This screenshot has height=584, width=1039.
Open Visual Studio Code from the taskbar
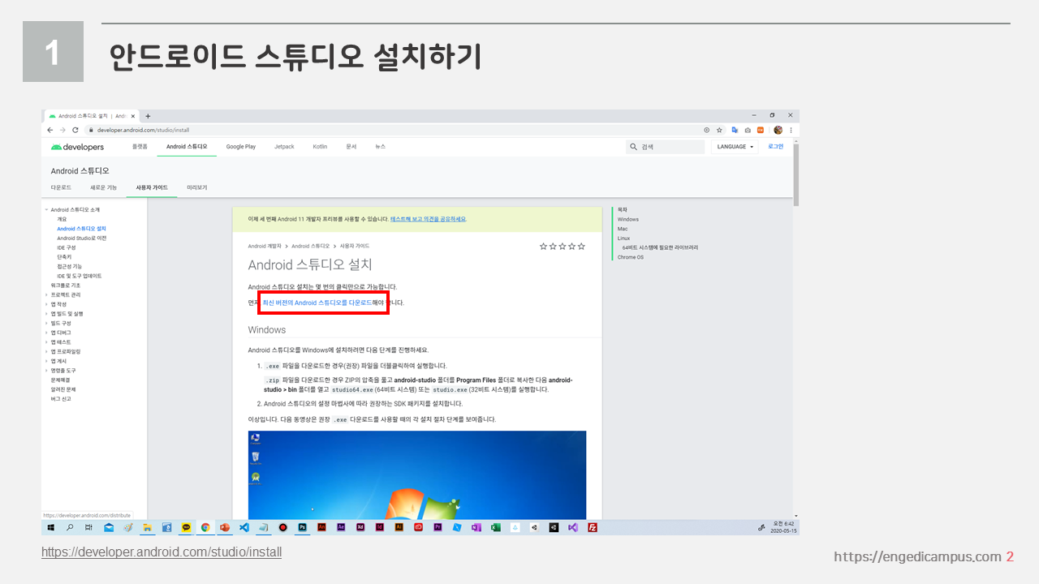pos(244,527)
